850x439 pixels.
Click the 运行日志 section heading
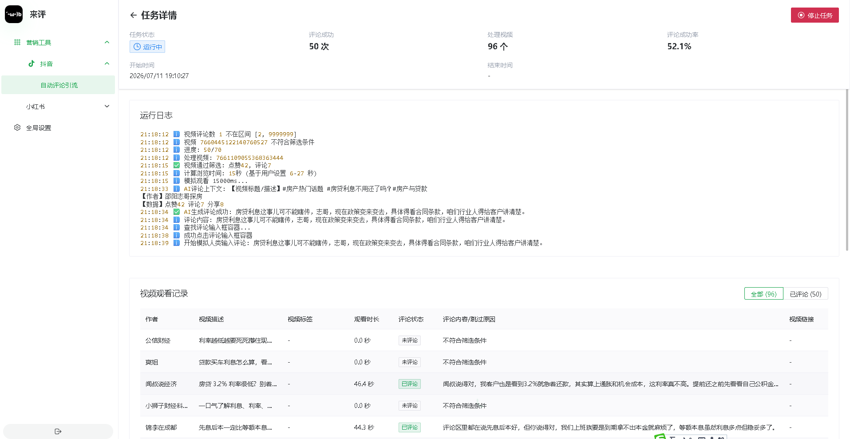coord(156,115)
